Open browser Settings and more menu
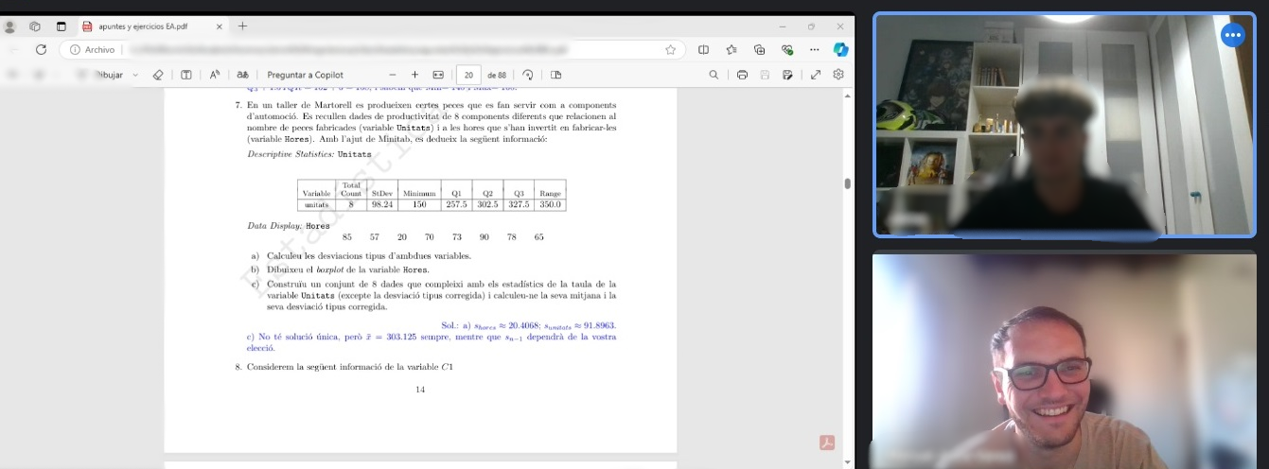This screenshot has width=1269, height=469. click(x=815, y=49)
